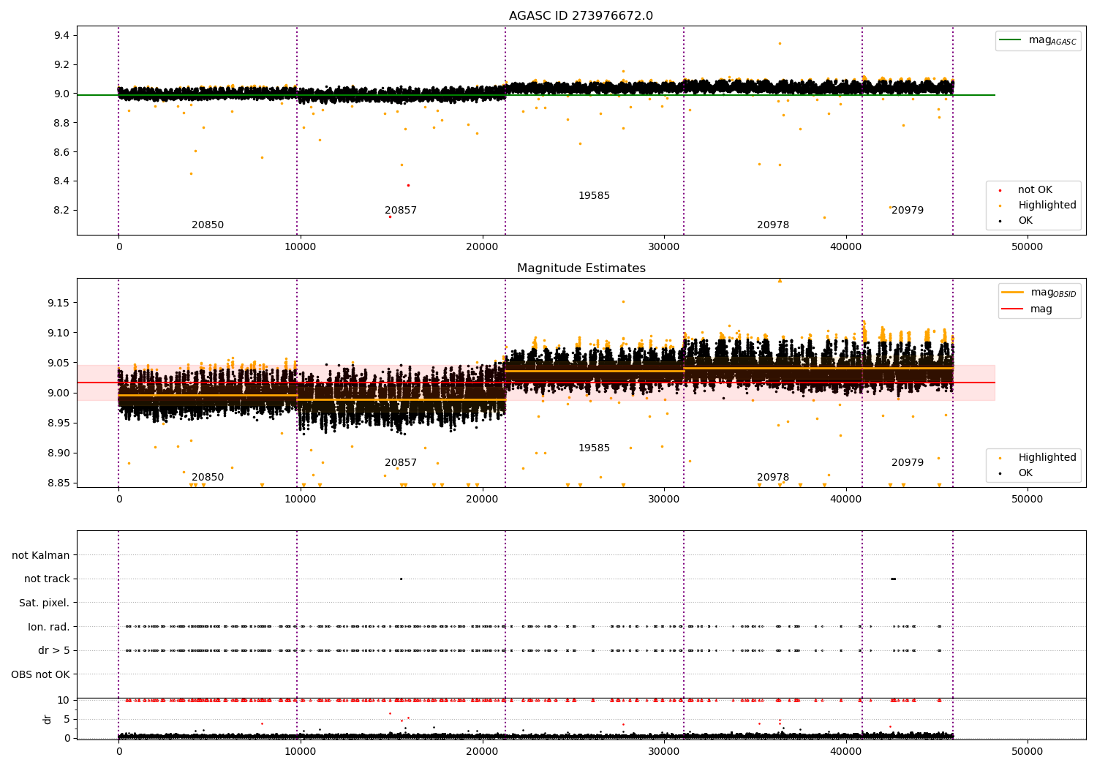
Task: Click the 50000 x-axis tick under top plot
Action: 1027,246
